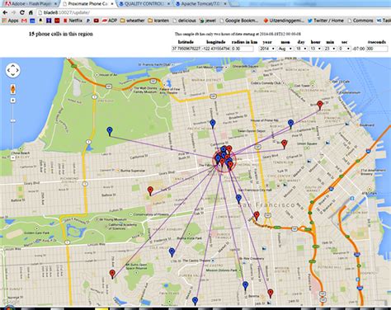Image resolution: width=391 pixels, height=310 pixels.
Task: Open the Twitter / Home bookmark
Action: [x=326, y=21]
